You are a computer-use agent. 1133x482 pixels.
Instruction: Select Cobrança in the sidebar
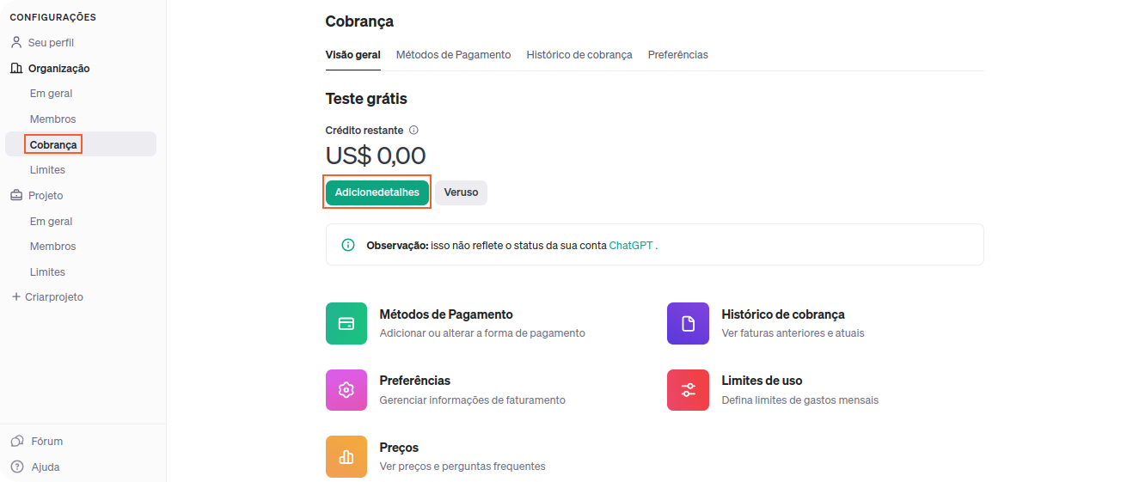tap(53, 144)
